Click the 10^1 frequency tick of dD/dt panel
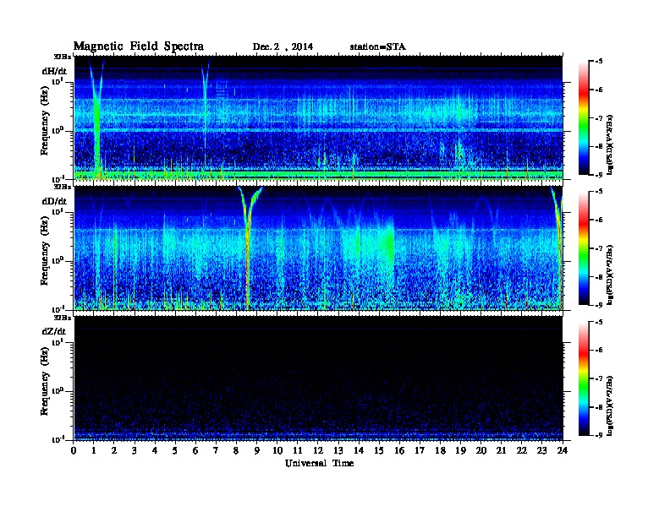Screen dimensions: 670x517 click(x=58, y=211)
